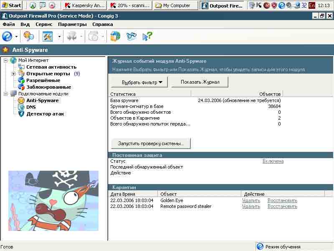Click the spyware scan magnifier toolbar icon
The image size is (334, 251).
[29, 36]
